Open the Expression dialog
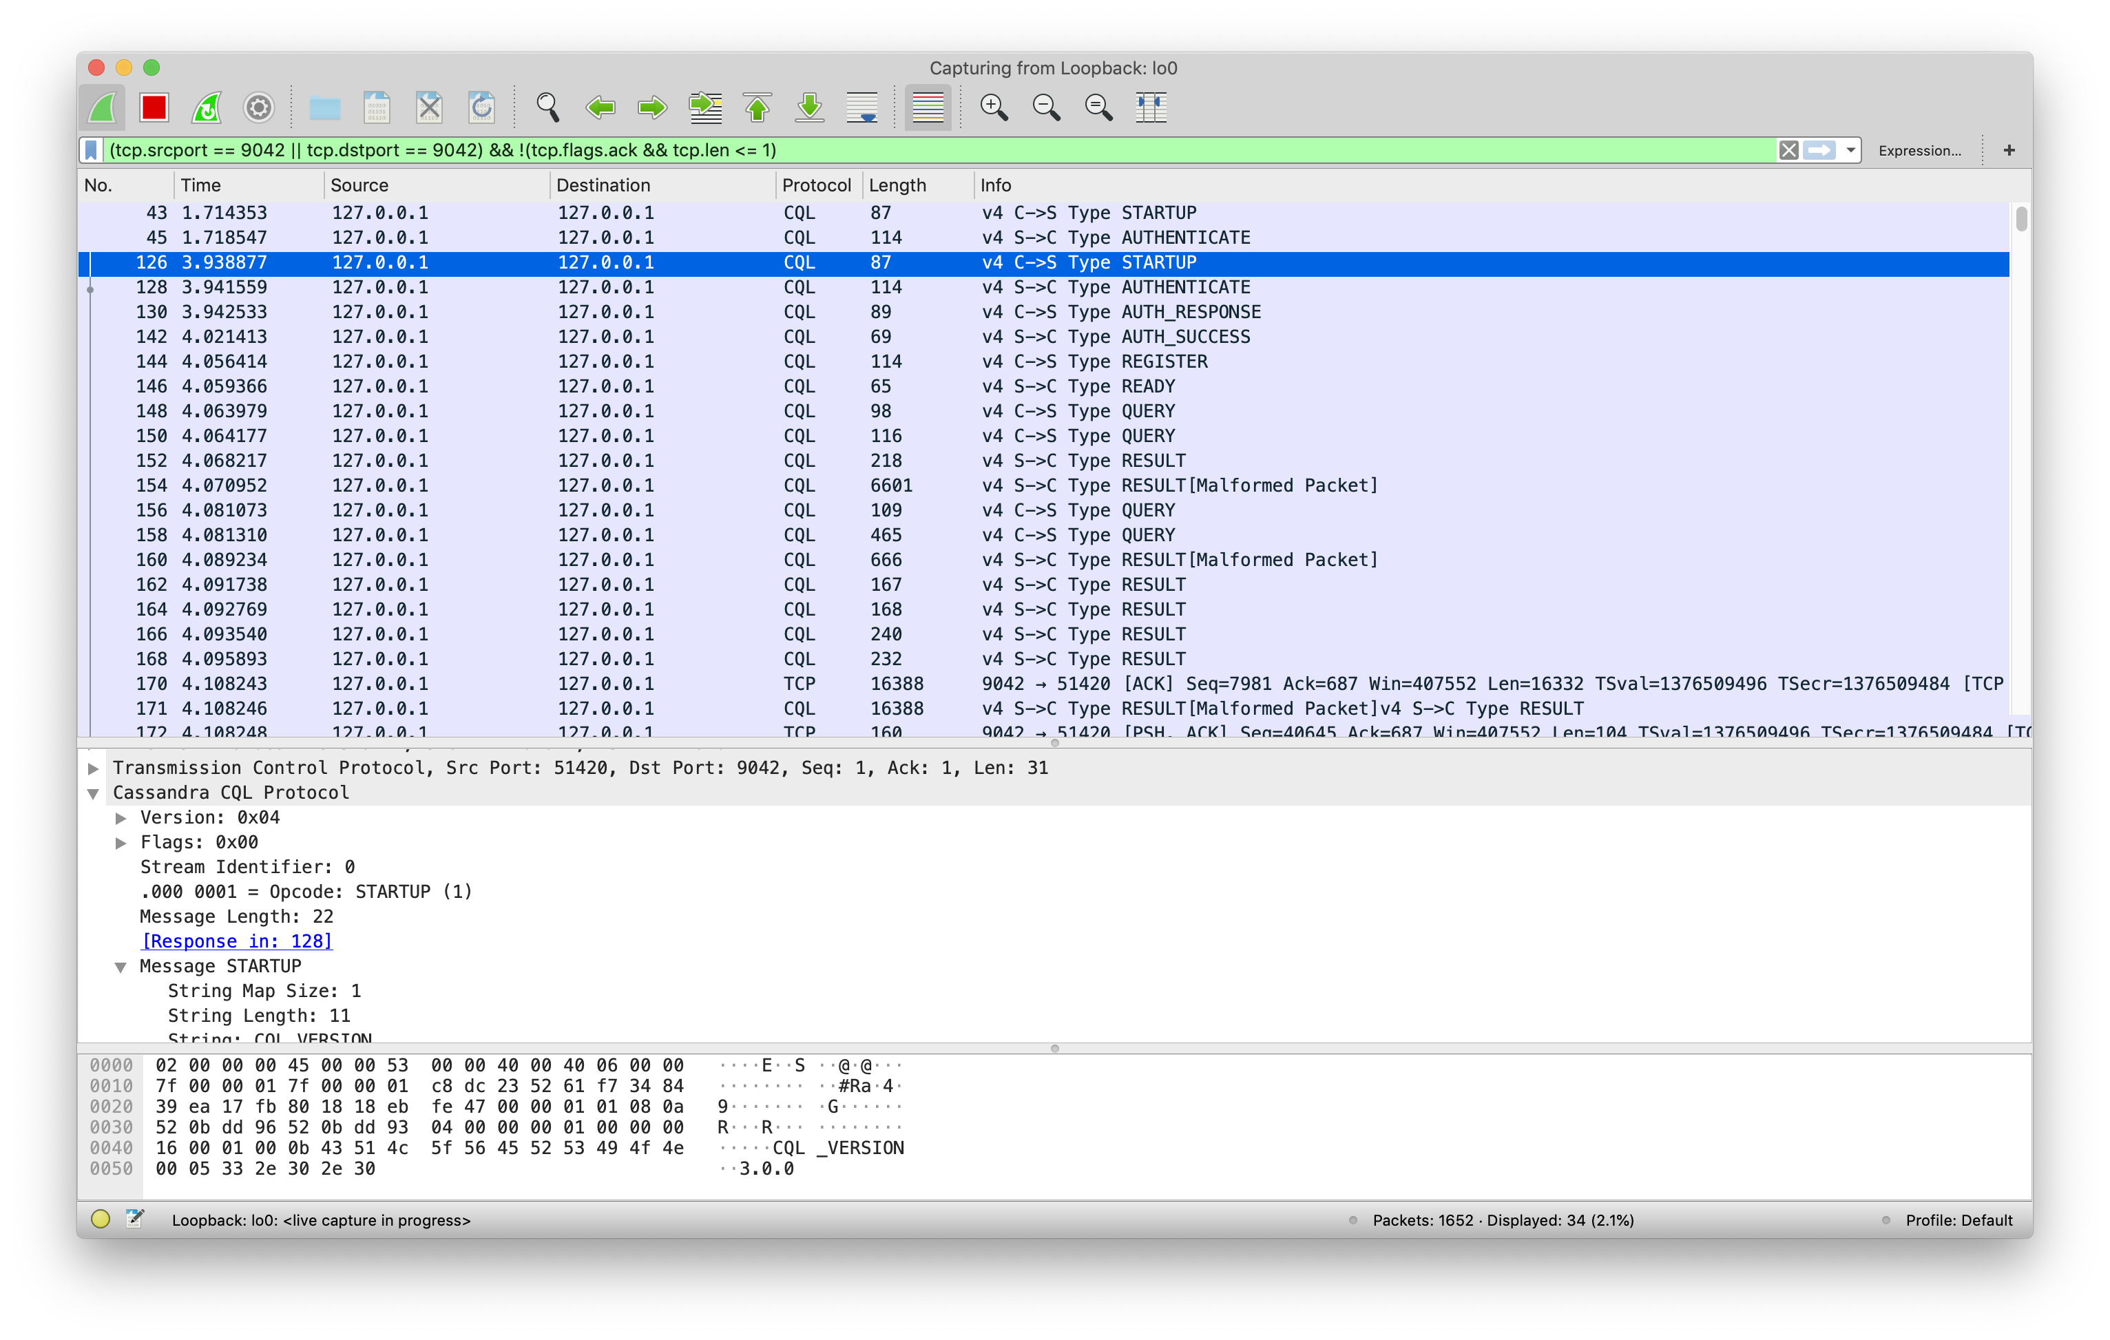 pyautogui.click(x=1919, y=150)
